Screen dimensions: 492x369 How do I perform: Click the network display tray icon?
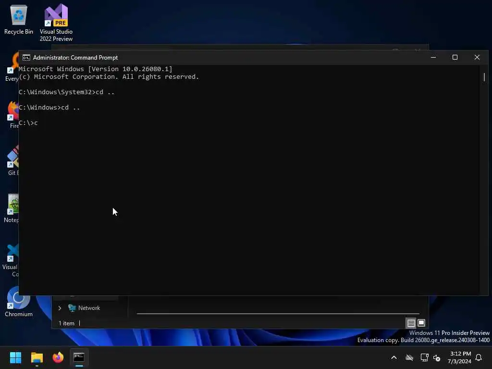tap(424, 357)
